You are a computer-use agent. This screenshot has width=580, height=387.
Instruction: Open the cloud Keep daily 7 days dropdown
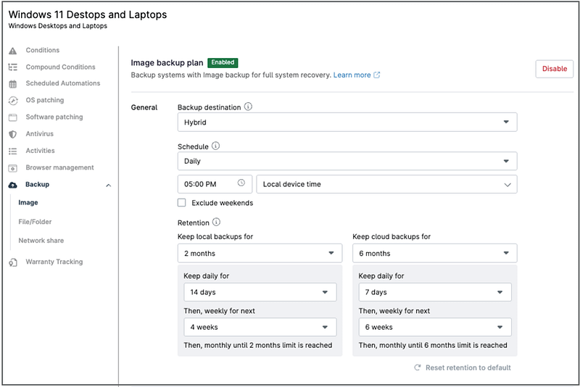435,292
